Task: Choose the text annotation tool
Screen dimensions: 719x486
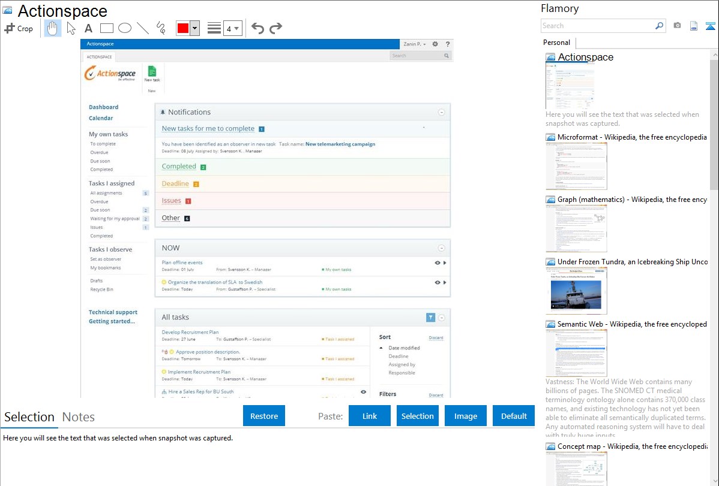Action: tap(88, 28)
